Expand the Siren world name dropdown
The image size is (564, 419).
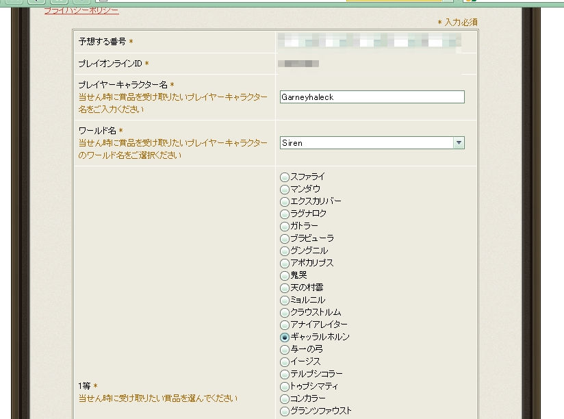coord(459,143)
